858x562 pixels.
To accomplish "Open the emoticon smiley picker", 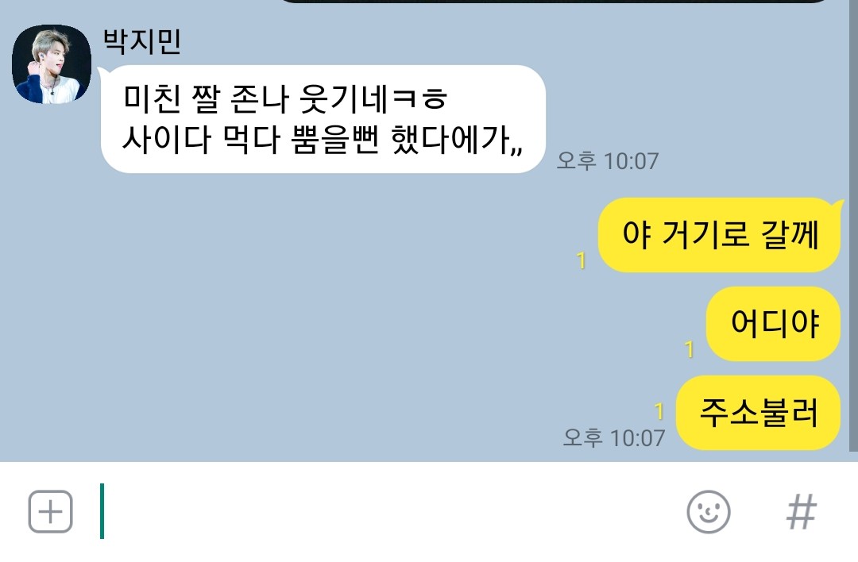I will coord(708,512).
